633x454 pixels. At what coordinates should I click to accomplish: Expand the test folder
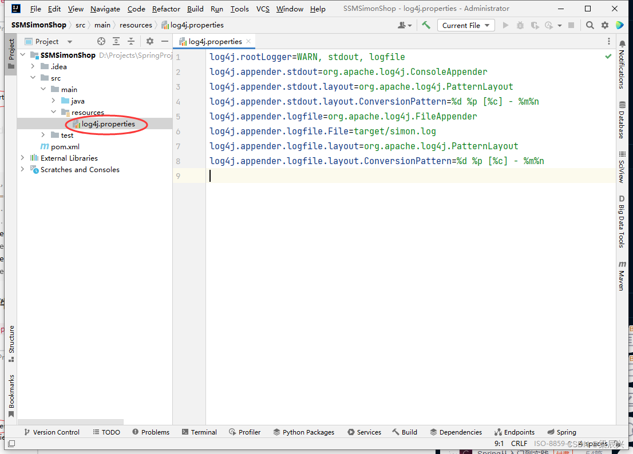[x=43, y=135]
